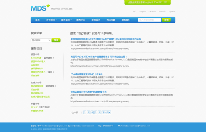
Task: Open the 新闻中心 menu item
Action: coord(81,20)
